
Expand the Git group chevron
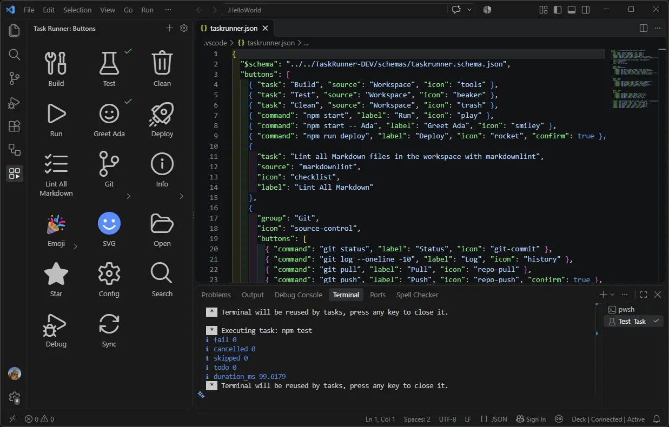(128, 196)
